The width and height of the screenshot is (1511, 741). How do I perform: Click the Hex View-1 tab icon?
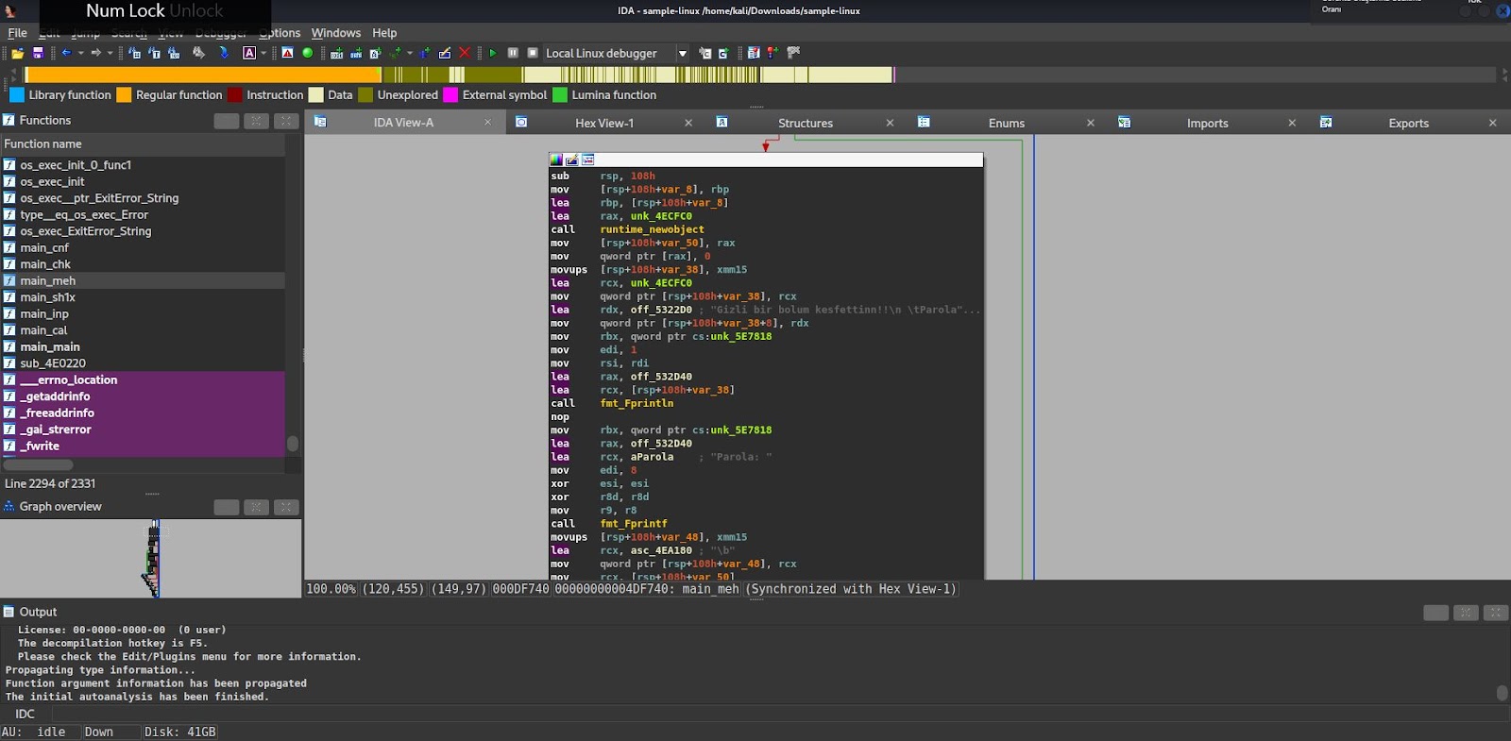pos(521,122)
